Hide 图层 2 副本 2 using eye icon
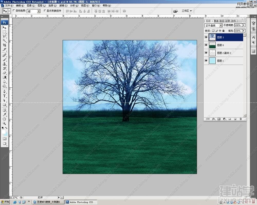 (x=206, y=53)
